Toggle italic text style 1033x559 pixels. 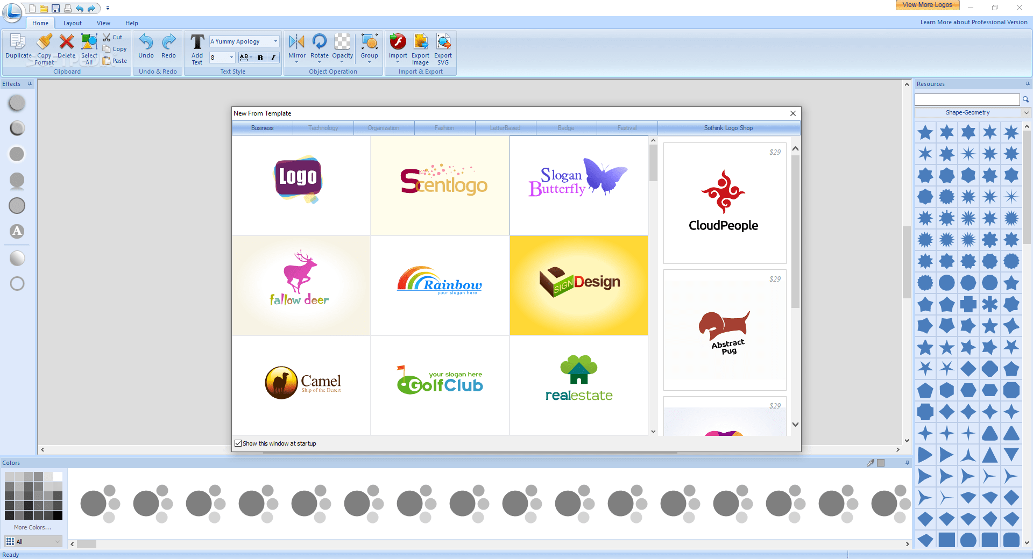273,58
